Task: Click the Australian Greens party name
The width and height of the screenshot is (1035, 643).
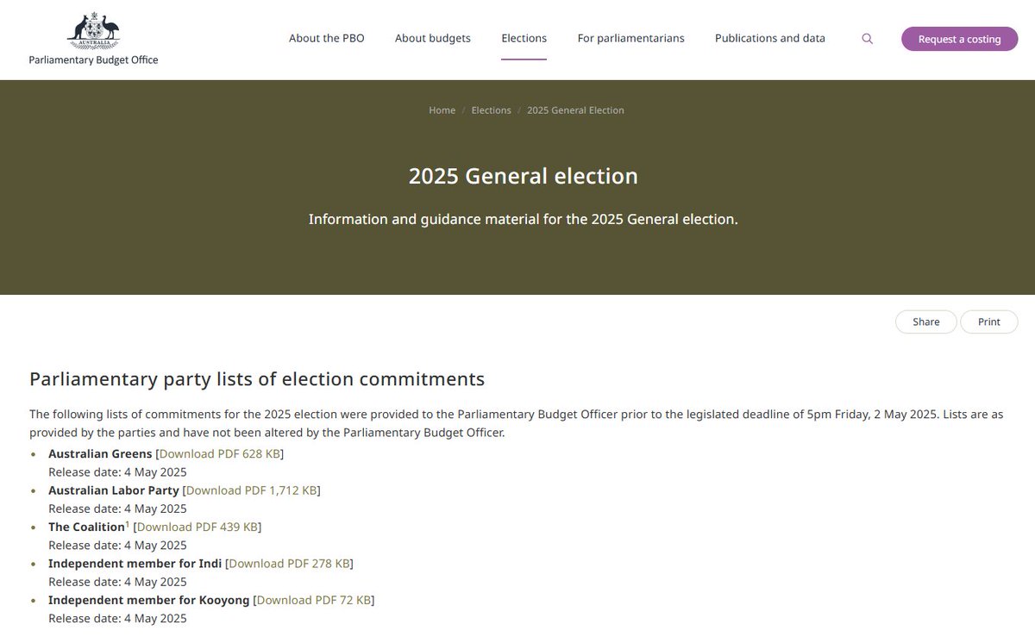Action: pos(100,453)
